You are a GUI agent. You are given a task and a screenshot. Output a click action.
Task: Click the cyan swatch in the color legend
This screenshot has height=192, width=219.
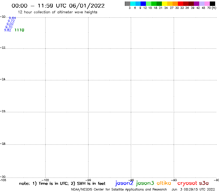pyautogui.click(x=133, y=4)
